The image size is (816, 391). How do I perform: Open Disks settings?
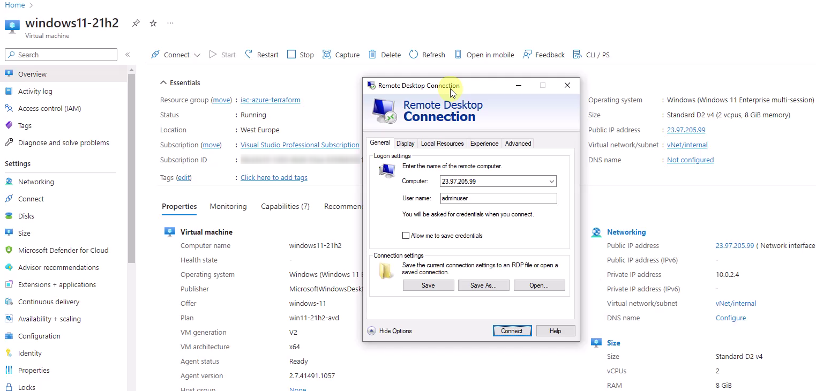point(63,216)
